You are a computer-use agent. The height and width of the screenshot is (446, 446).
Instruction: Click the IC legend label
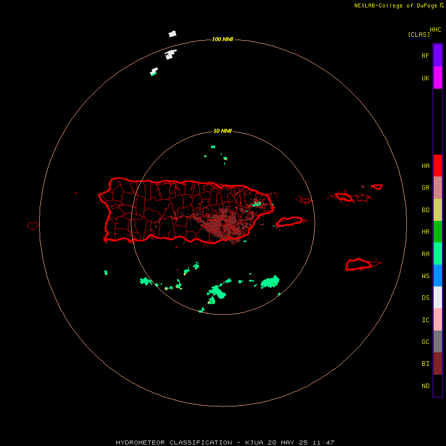click(x=425, y=320)
